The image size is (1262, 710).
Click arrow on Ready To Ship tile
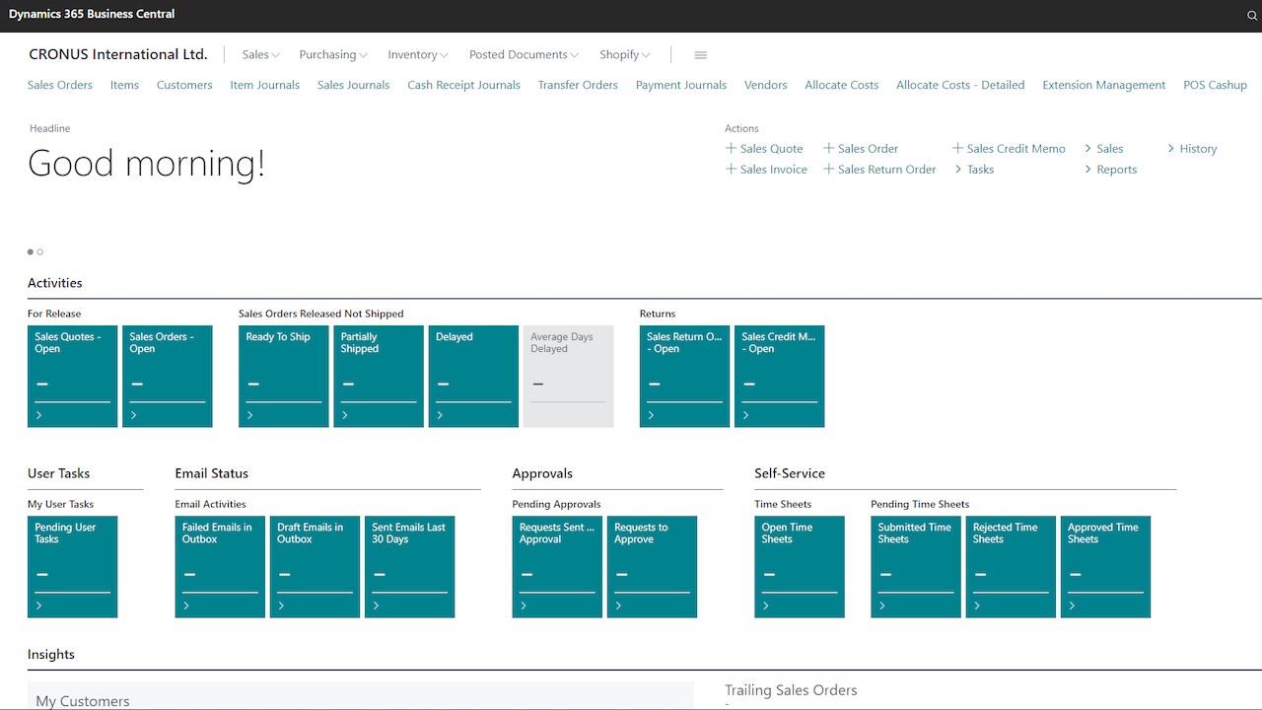[x=250, y=415]
